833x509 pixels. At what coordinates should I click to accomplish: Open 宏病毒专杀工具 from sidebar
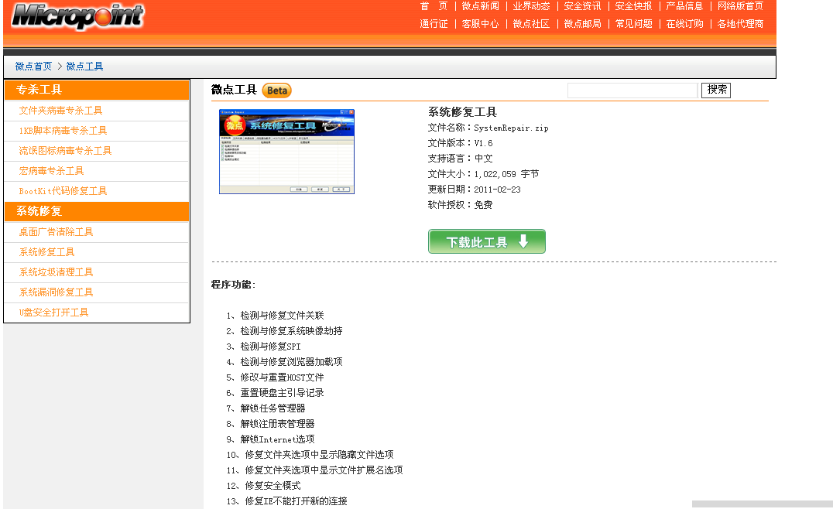pos(51,171)
